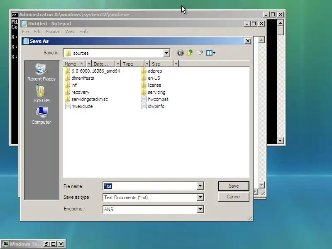This screenshot has height=249, width=332.
Task: Expand the Save in folder dropdown
Action: pos(167,53)
